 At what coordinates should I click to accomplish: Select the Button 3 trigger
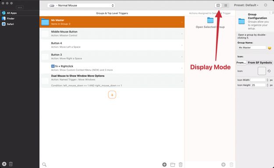pos(112,56)
